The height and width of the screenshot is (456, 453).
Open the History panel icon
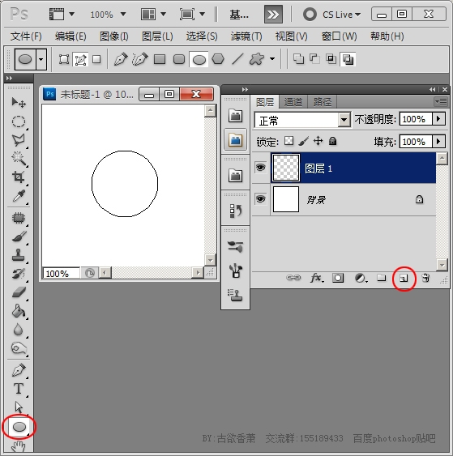236,211
